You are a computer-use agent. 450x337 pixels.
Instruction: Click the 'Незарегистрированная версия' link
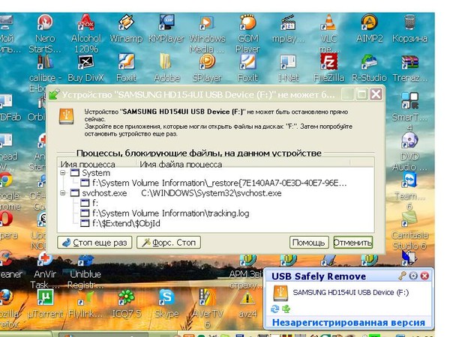[349, 322]
